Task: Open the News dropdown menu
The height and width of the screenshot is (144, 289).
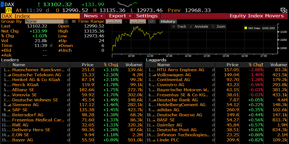Action: pos(93,16)
